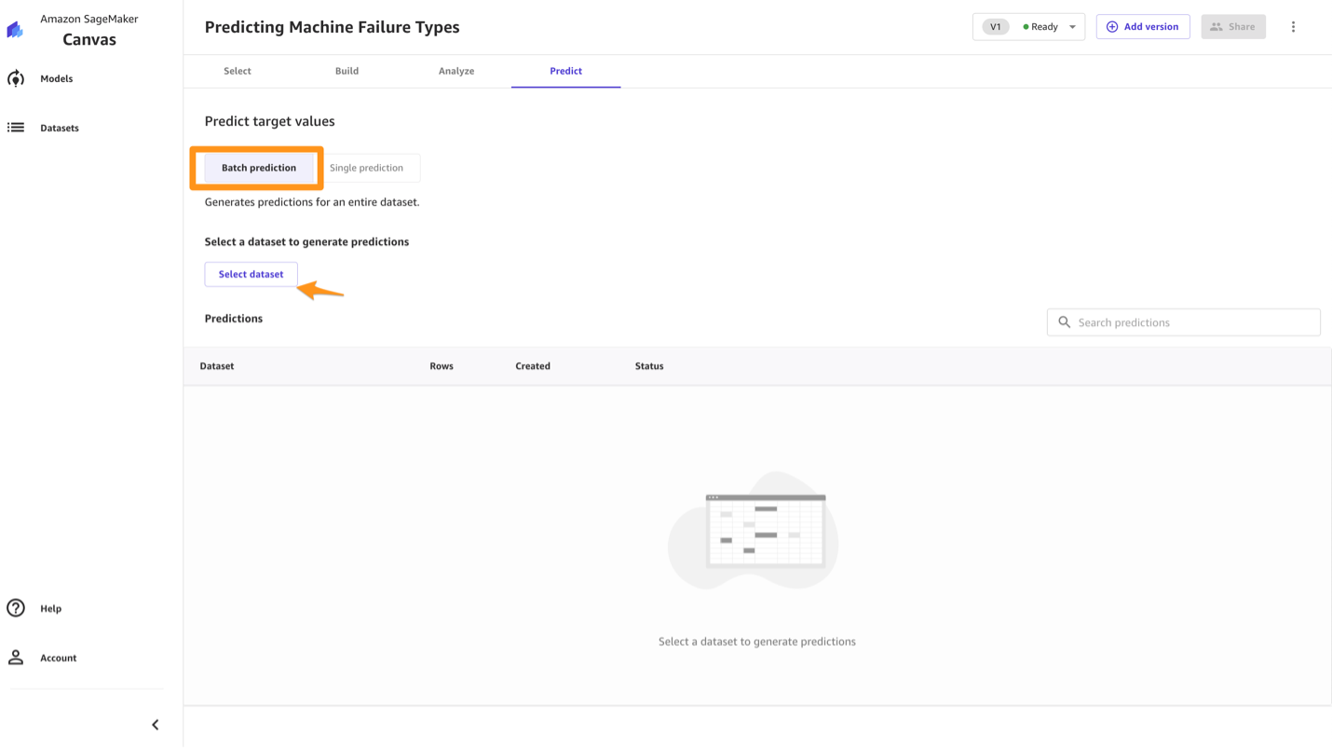Switch to the Select tab
Viewport: 1332px width, 751px height.
tap(238, 71)
